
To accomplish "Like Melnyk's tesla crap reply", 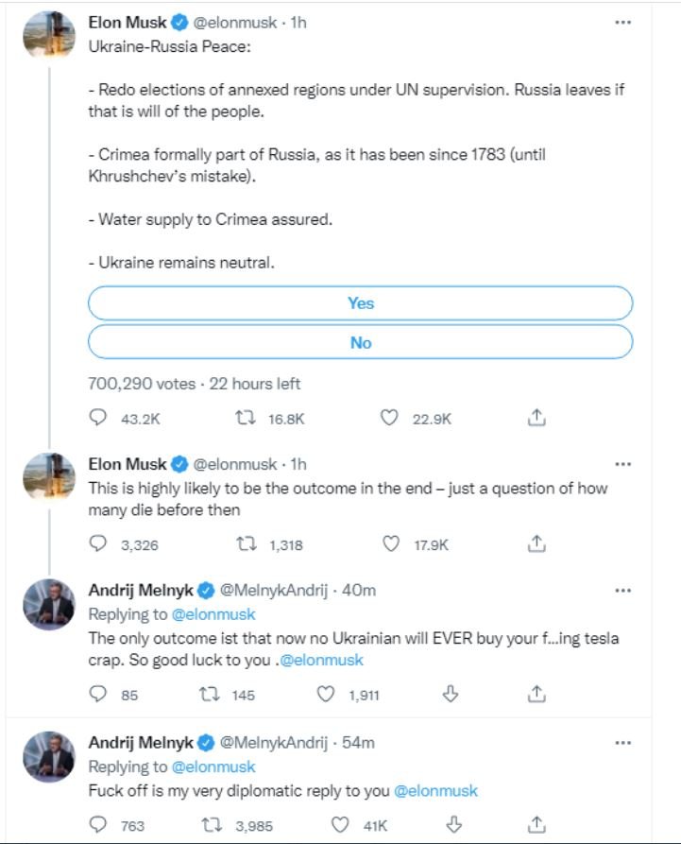I will pos(325,695).
